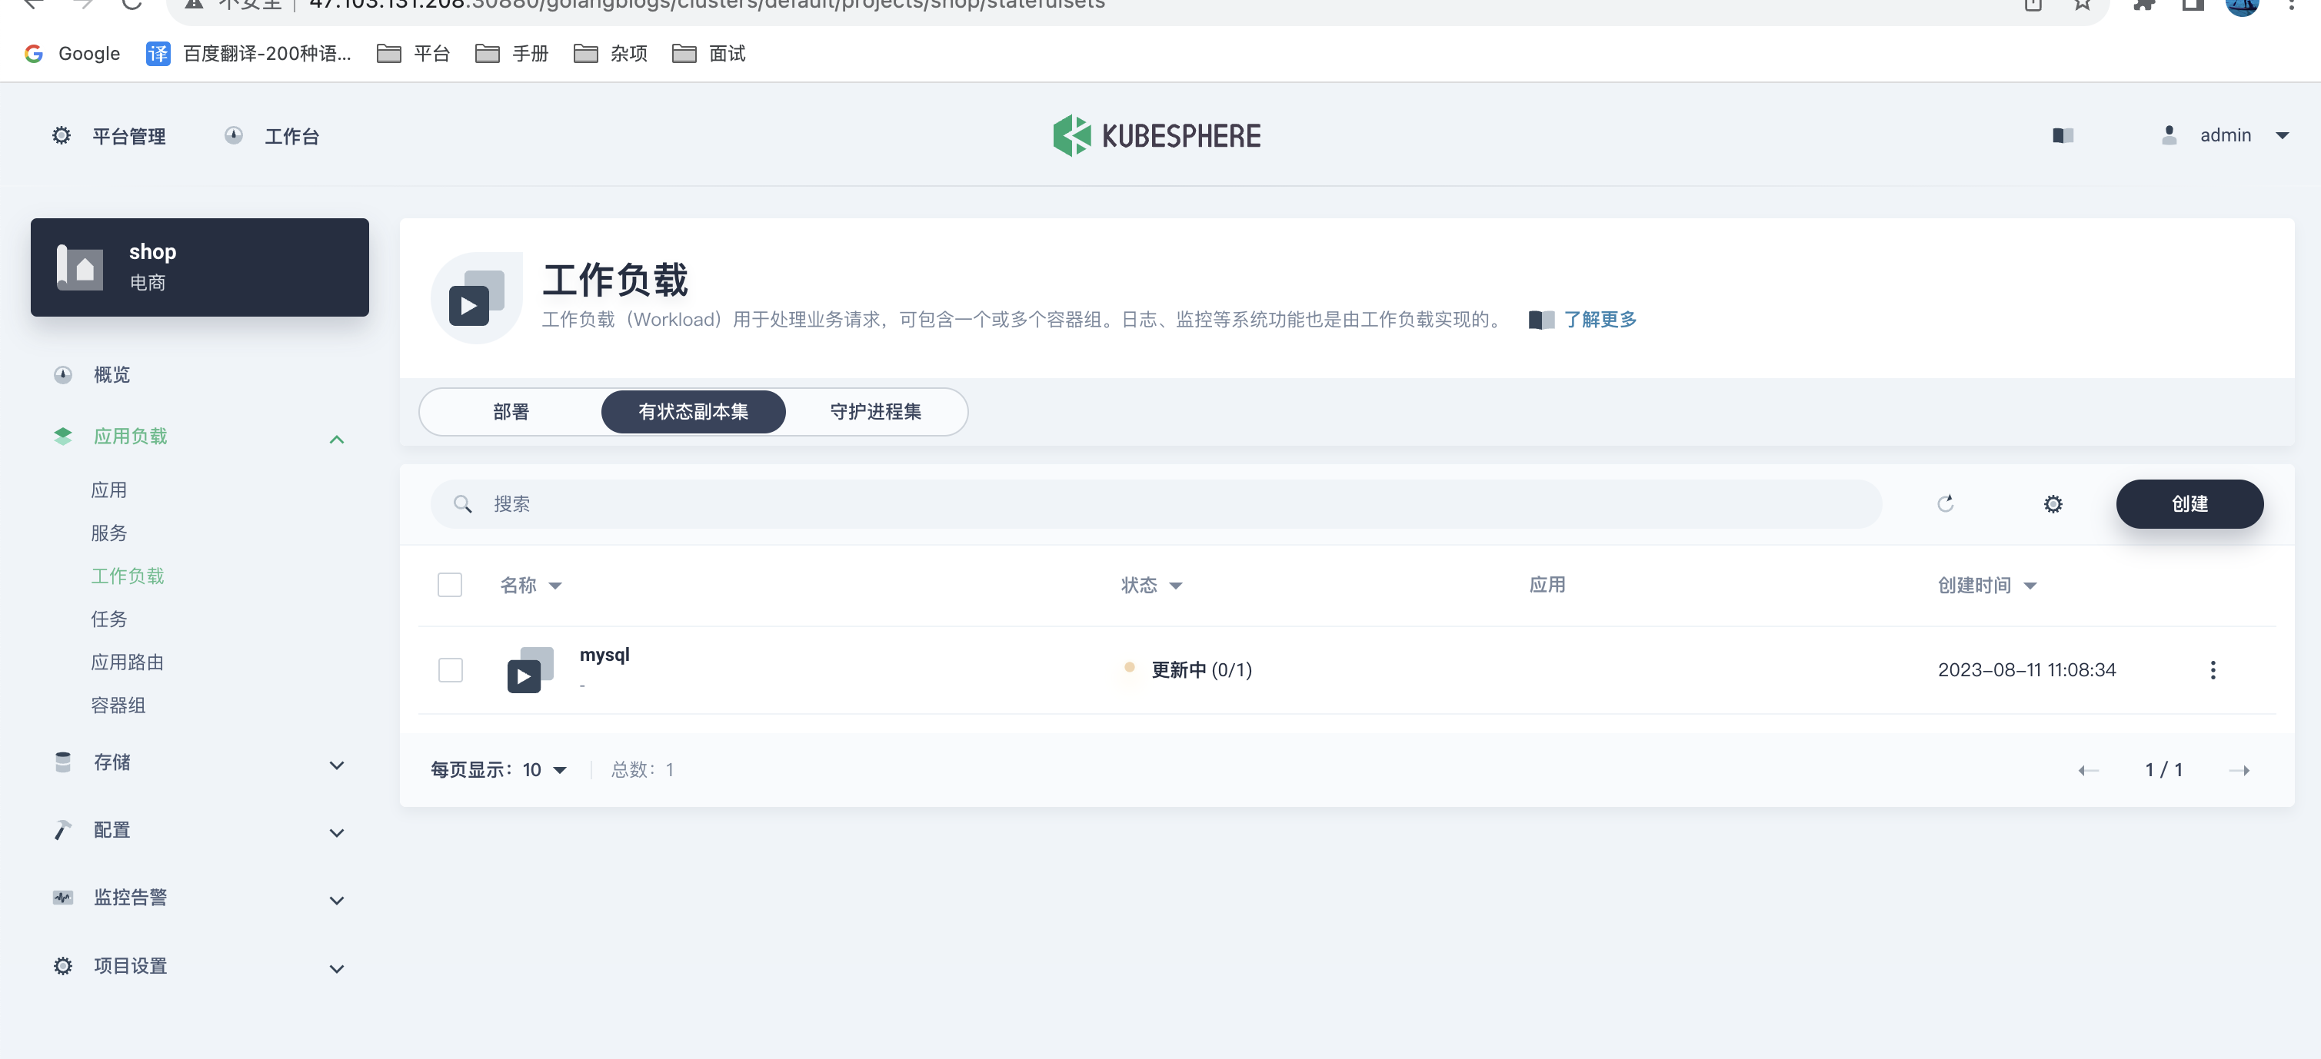Click the admin user avatar icon

[2169, 135]
